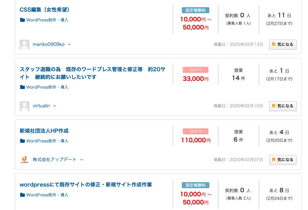Toggle 気になる on 新規社団法人HP作成 listing

point(282,160)
